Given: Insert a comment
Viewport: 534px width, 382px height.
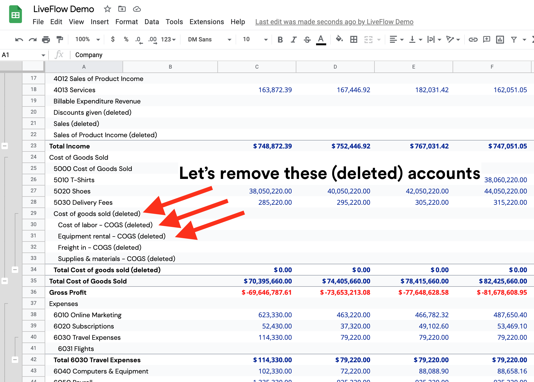Looking at the screenshot, I should point(487,40).
